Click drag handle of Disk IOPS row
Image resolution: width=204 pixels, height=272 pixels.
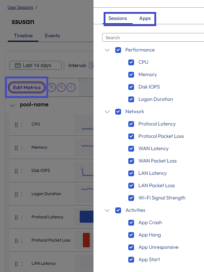coord(16,171)
